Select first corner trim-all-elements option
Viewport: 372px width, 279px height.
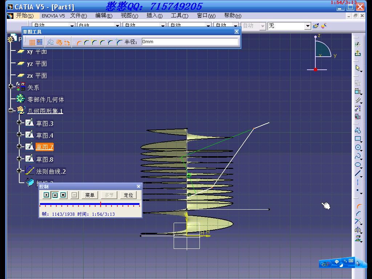tap(79, 43)
